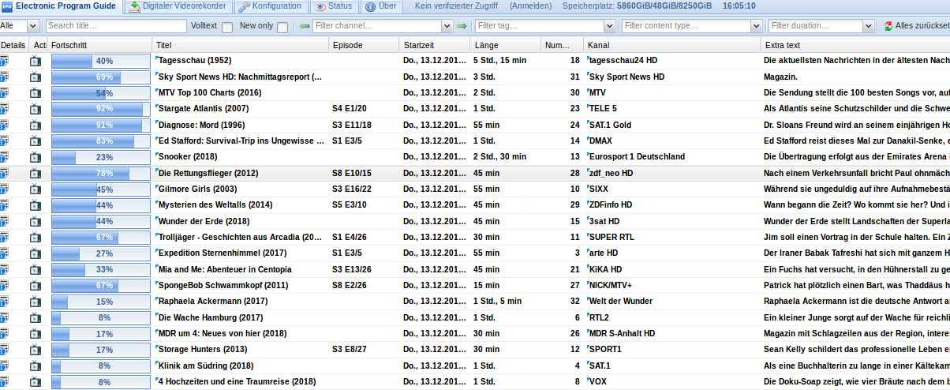Click TV play icon for Raphaela Ackermann row
Image resolution: width=950 pixels, height=390 pixels.
tap(36, 302)
